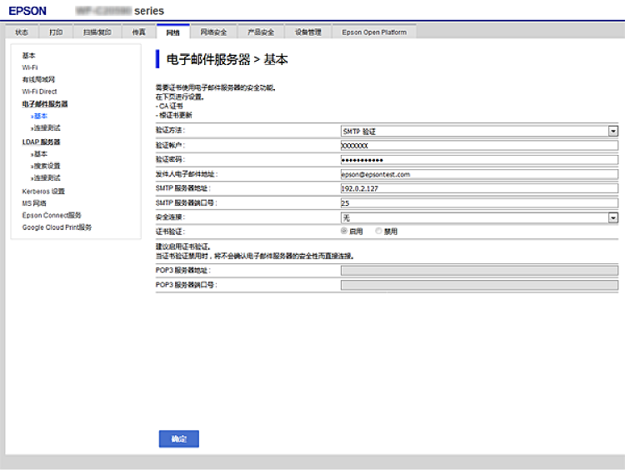Select the 禁用 radio button

pos(378,231)
